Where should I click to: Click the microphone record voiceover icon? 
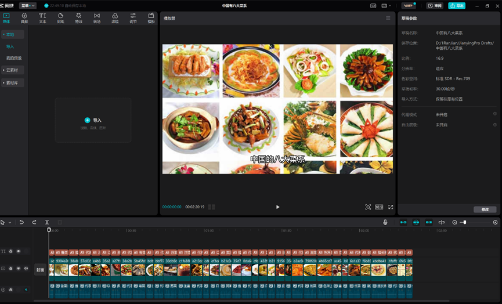coord(385,222)
